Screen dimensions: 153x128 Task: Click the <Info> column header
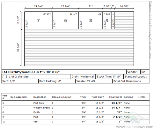[x=142, y=97]
